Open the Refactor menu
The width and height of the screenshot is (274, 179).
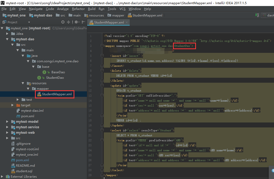coord(78,9)
